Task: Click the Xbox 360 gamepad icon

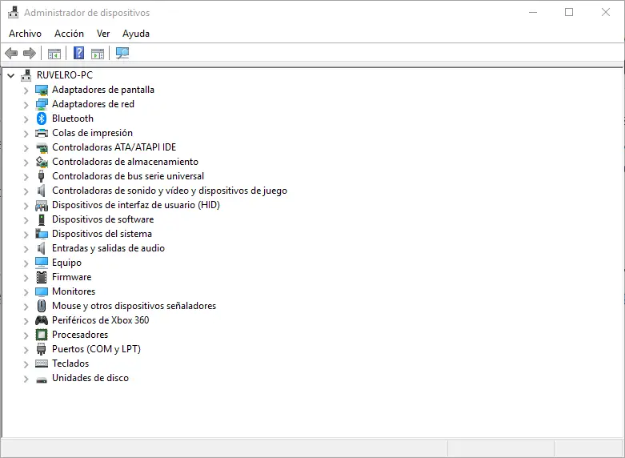Action: point(42,320)
